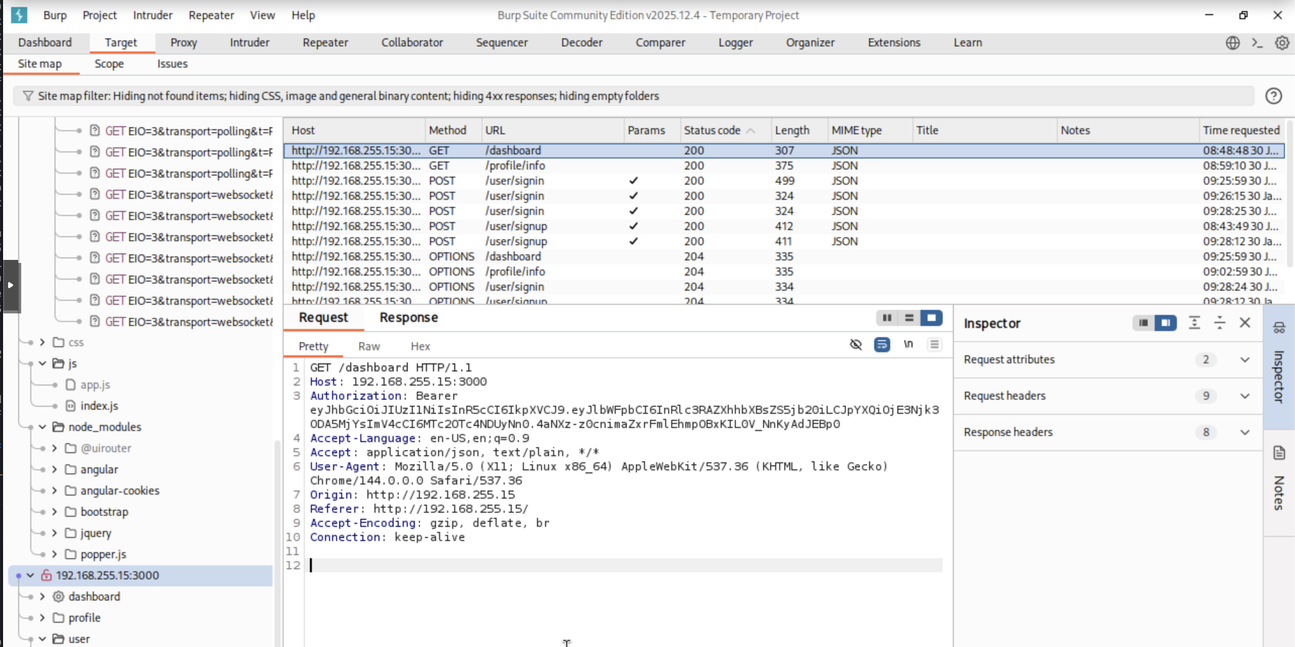Open the command palette terminal icon
1295x647 pixels.
click(x=1257, y=43)
